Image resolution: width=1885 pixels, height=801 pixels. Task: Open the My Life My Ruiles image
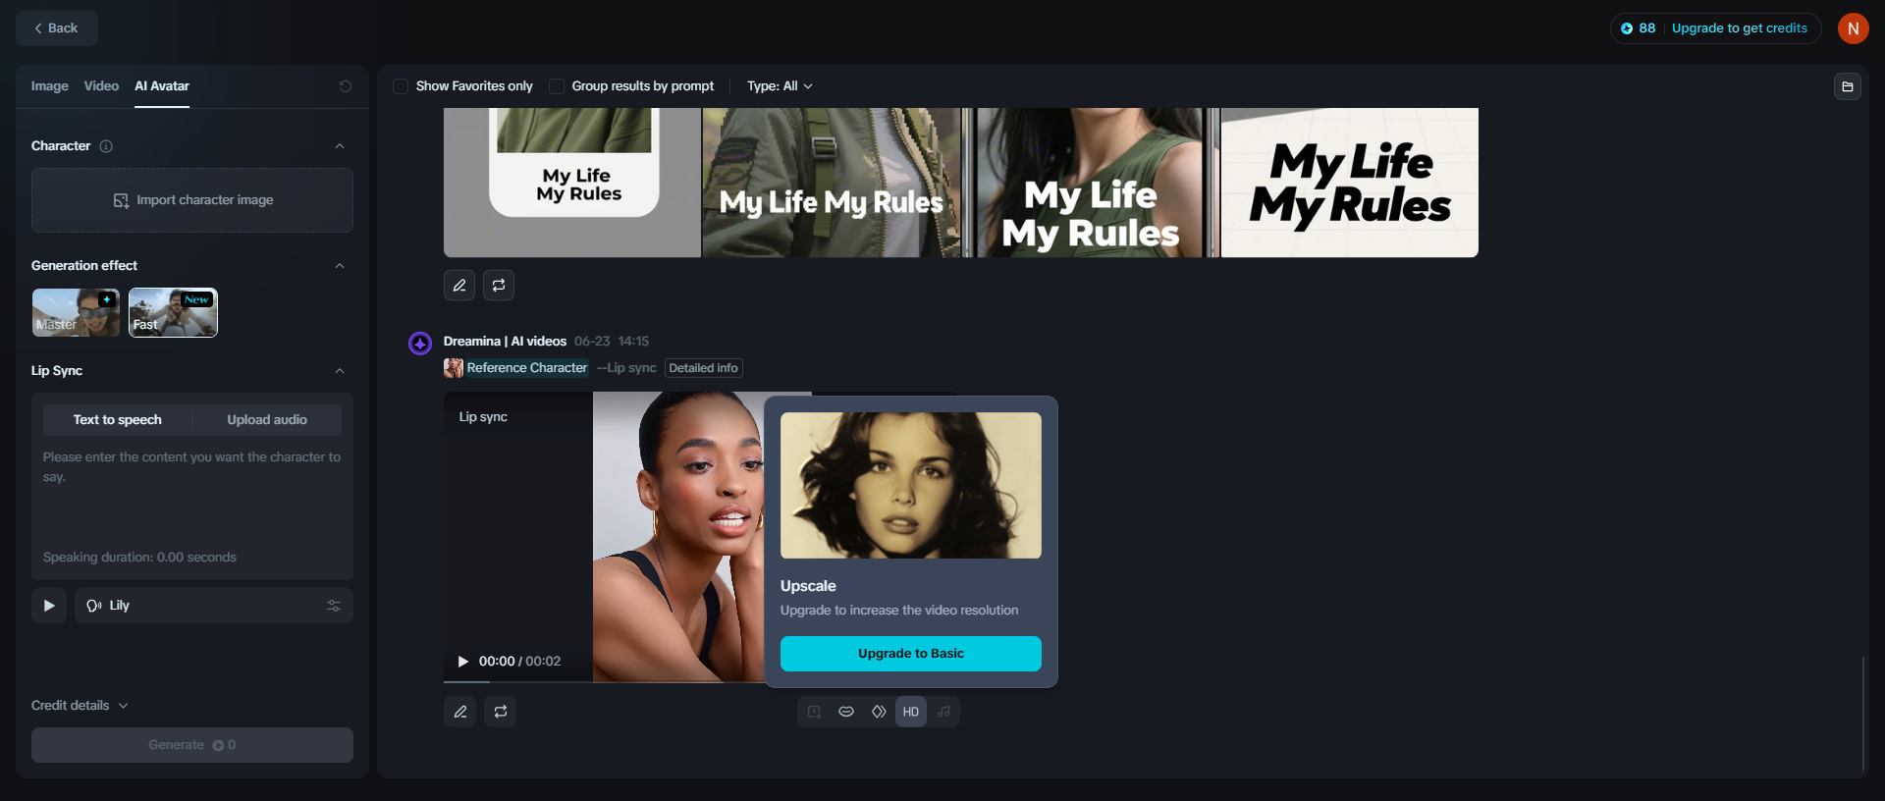(1091, 183)
